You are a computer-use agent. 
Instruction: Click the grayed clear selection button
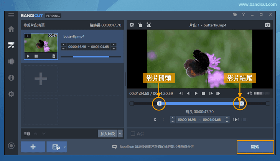point(244,120)
